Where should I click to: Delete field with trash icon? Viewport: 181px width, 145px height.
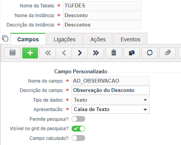[x=114, y=53]
